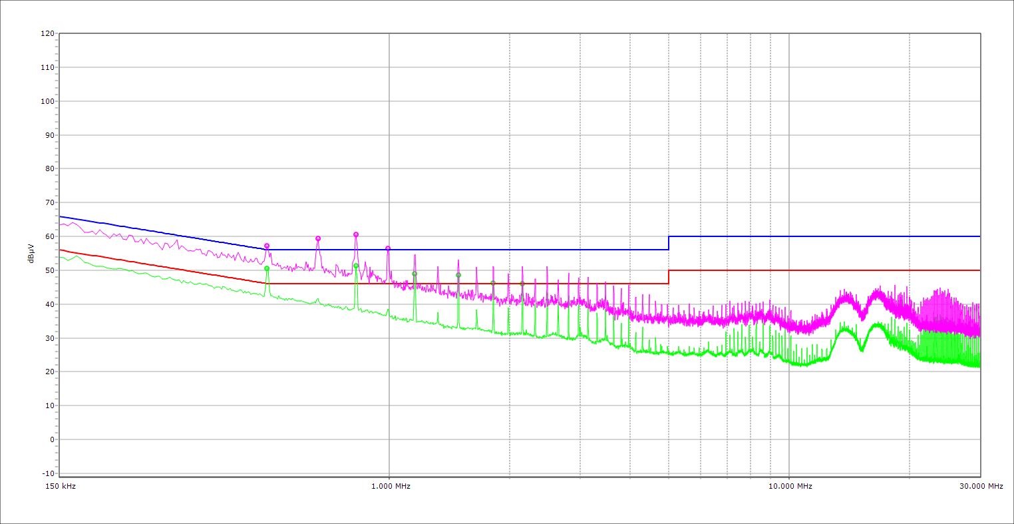Image resolution: width=1014 pixels, height=524 pixels.
Task: Click the magenta marker at 1.000 MHz gridline
Action: coord(388,248)
